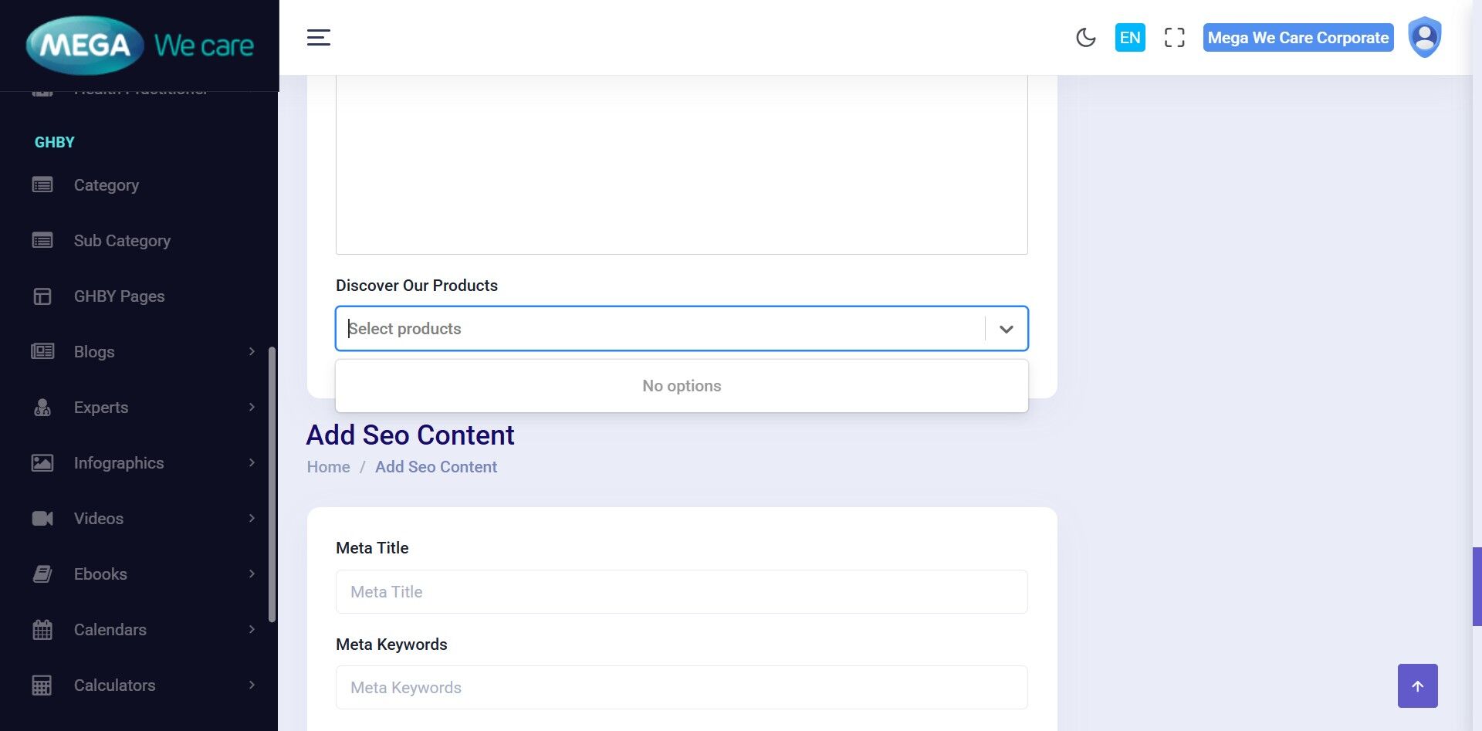
Task: Open Category from the sidebar
Action: pyautogui.click(x=106, y=185)
